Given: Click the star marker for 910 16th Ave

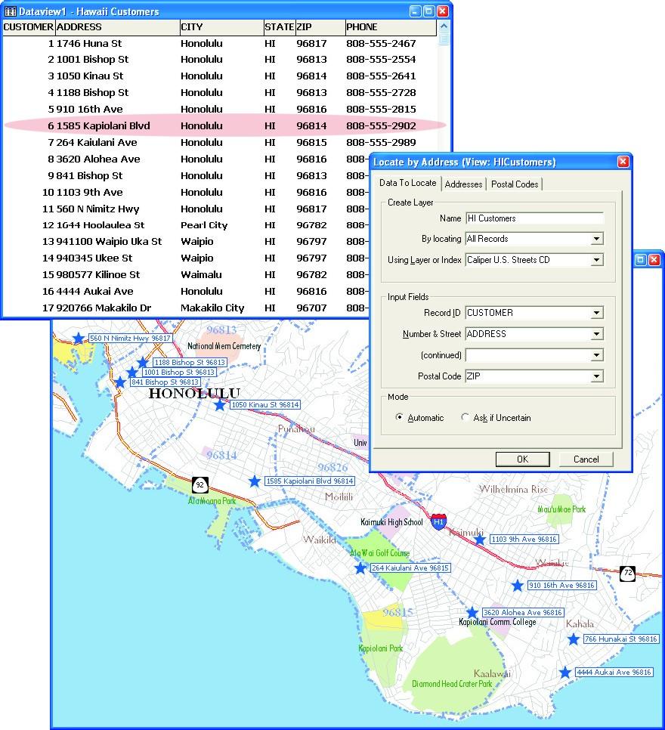Looking at the screenshot, I should 517,586.
